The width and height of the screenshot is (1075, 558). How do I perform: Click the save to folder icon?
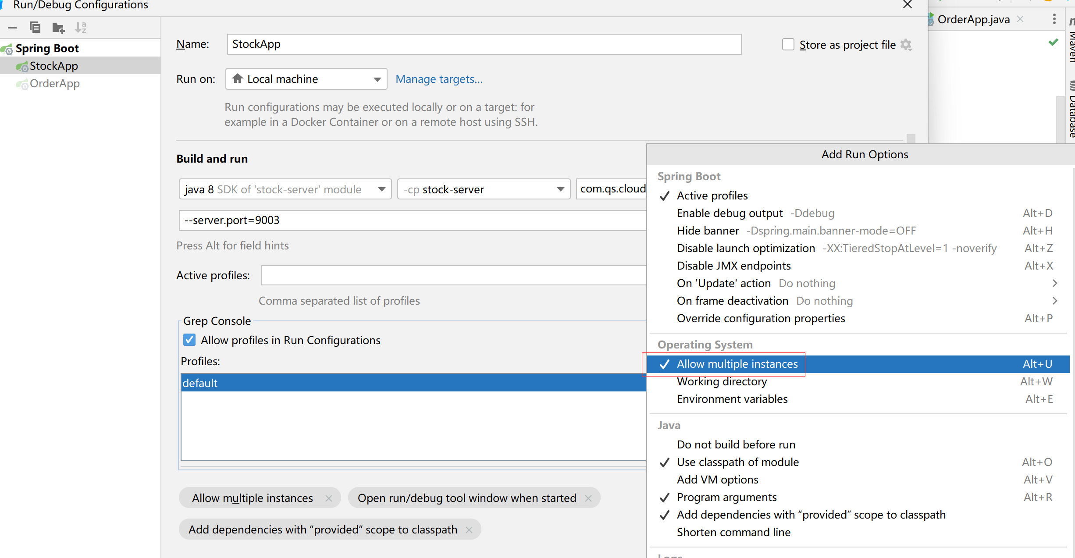(x=58, y=28)
